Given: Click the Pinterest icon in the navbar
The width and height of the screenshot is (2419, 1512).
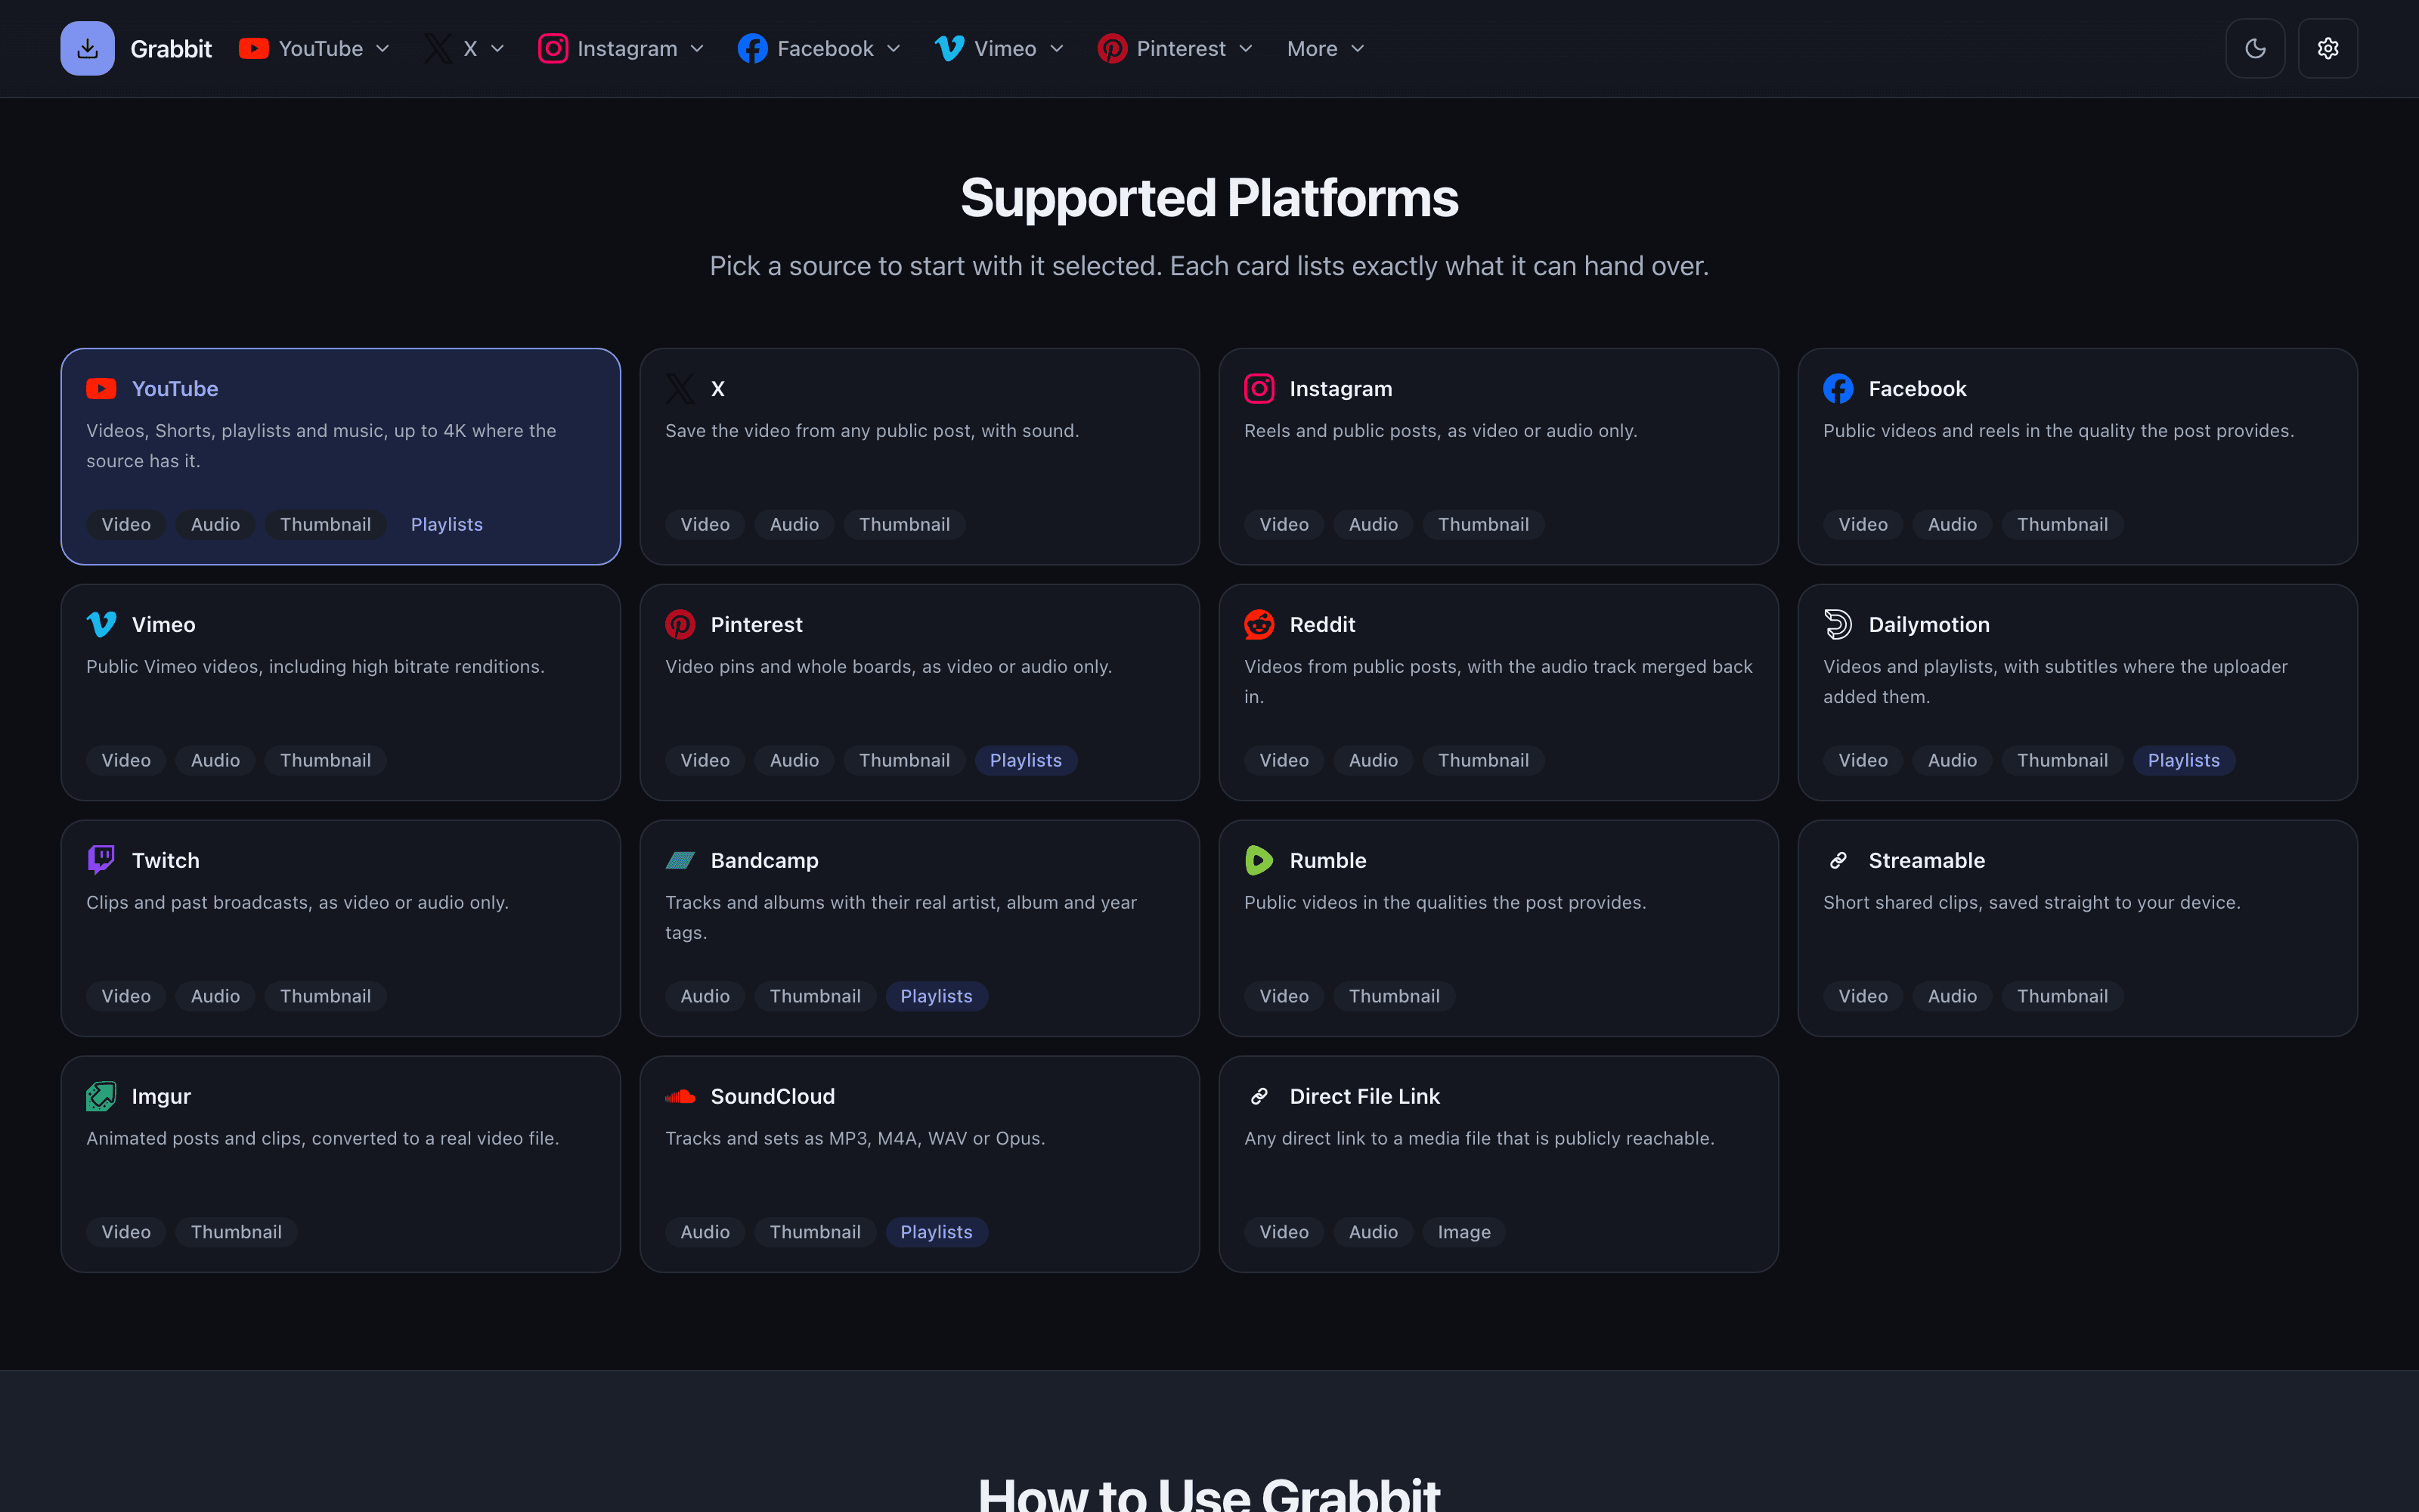Looking at the screenshot, I should (x=1111, y=48).
